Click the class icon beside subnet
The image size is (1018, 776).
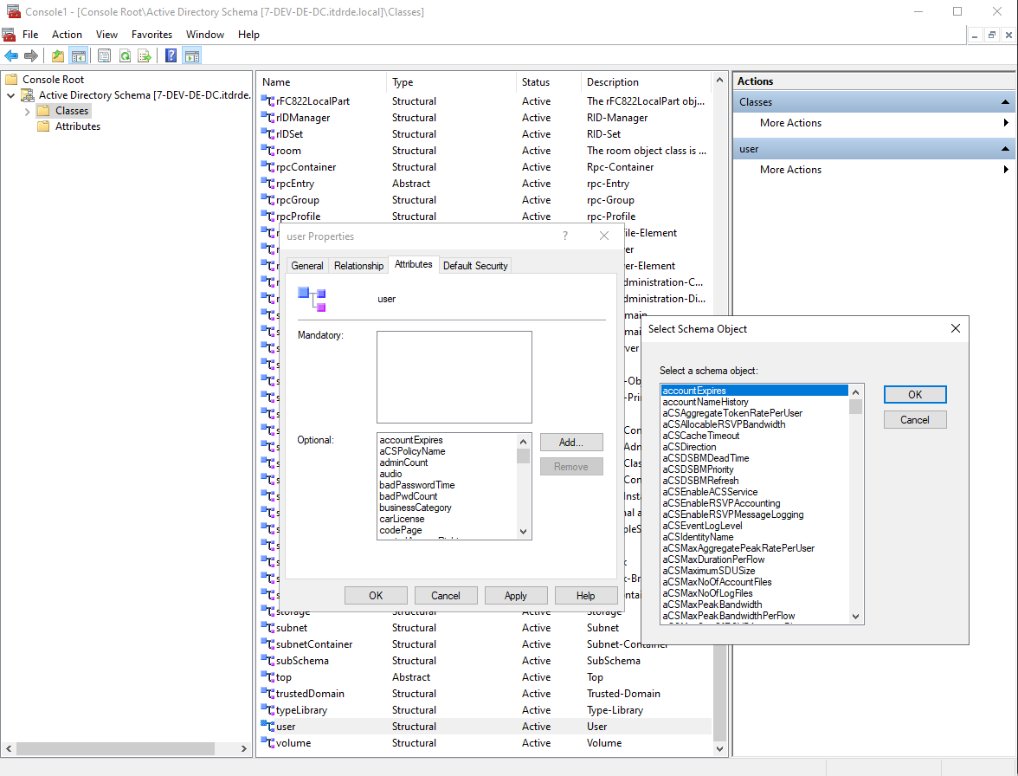click(x=267, y=628)
